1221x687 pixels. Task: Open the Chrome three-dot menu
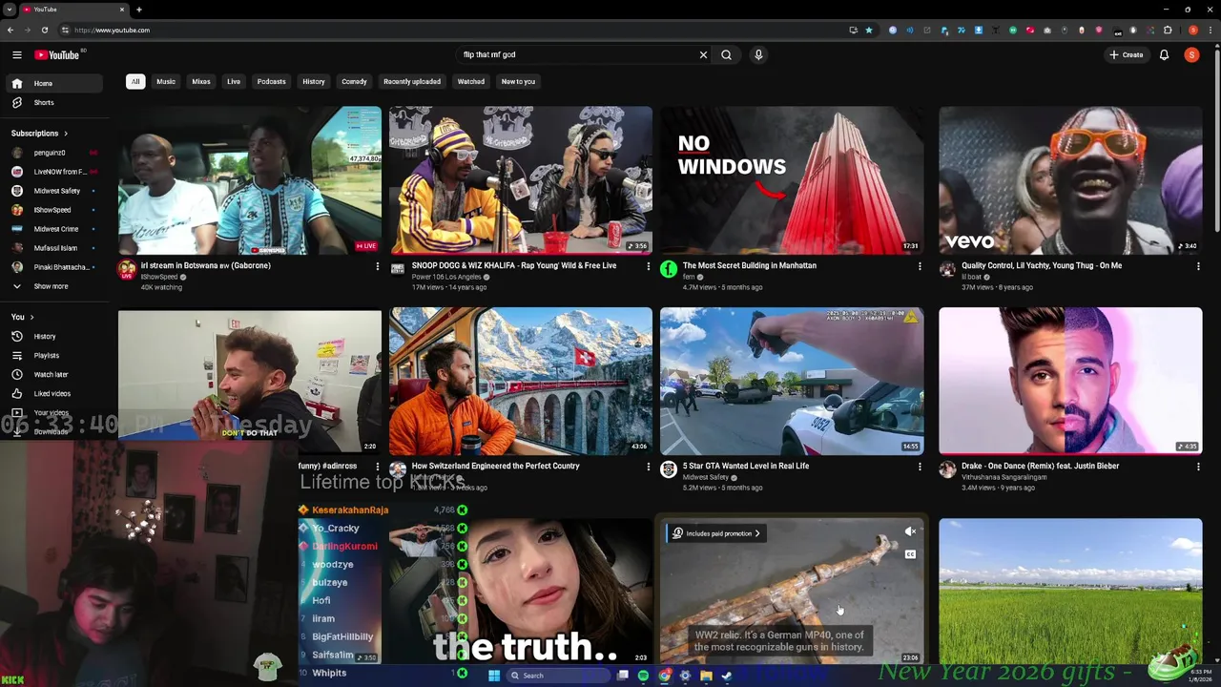pyautogui.click(x=1211, y=30)
